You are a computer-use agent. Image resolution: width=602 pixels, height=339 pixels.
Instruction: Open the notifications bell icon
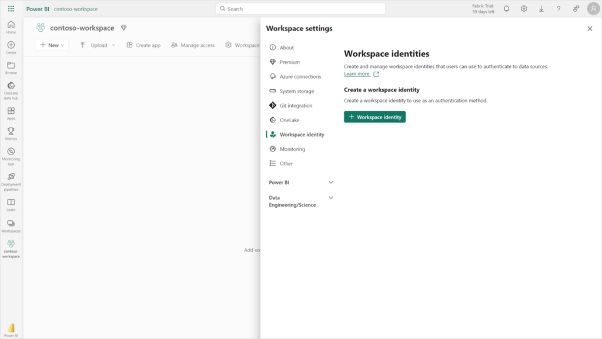point(506,9)
